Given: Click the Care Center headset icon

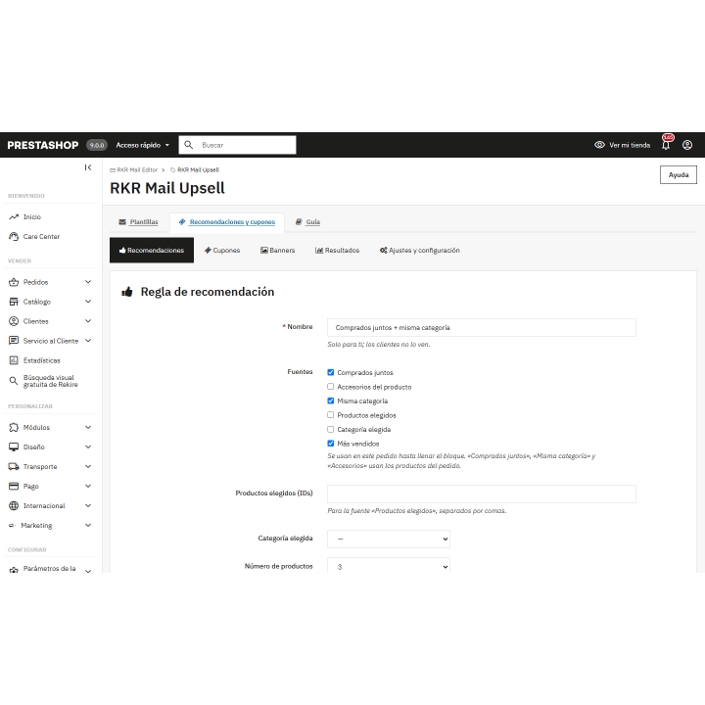Looking at the screenshot, I should tap(14, 236).
